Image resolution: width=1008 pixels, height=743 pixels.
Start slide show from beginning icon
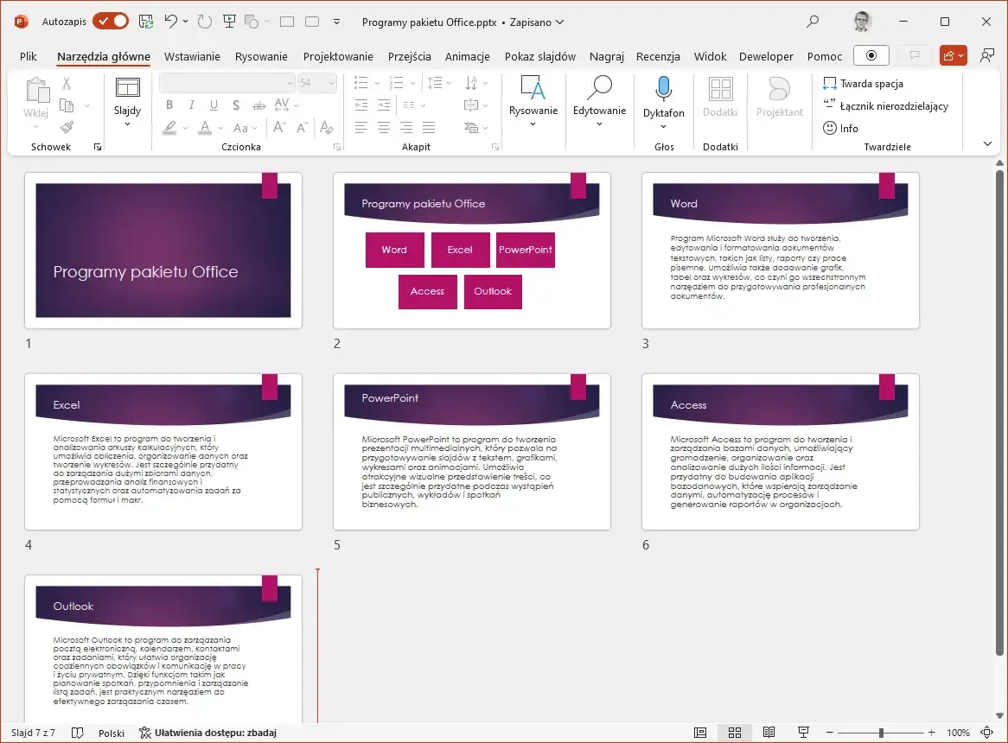(229, 22)
